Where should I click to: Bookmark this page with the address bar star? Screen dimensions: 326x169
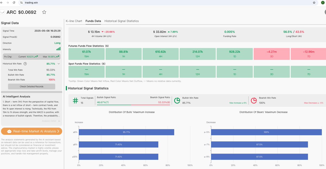click(314, 2)
